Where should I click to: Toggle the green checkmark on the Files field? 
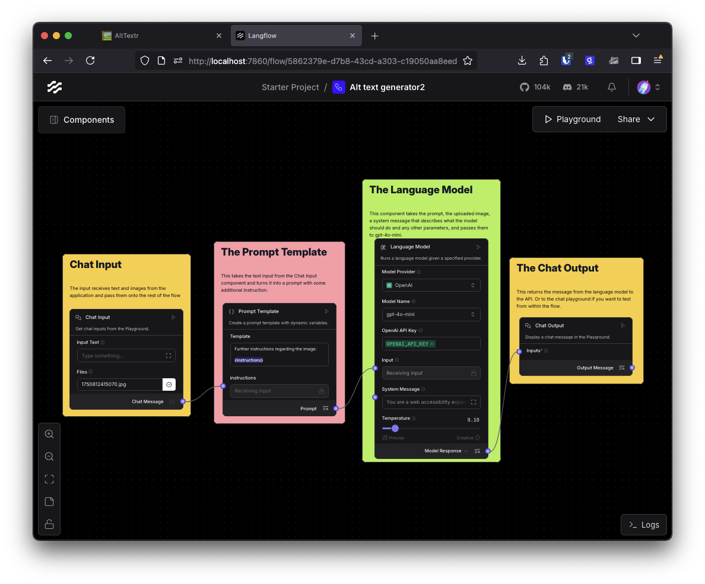coord(169,384)
